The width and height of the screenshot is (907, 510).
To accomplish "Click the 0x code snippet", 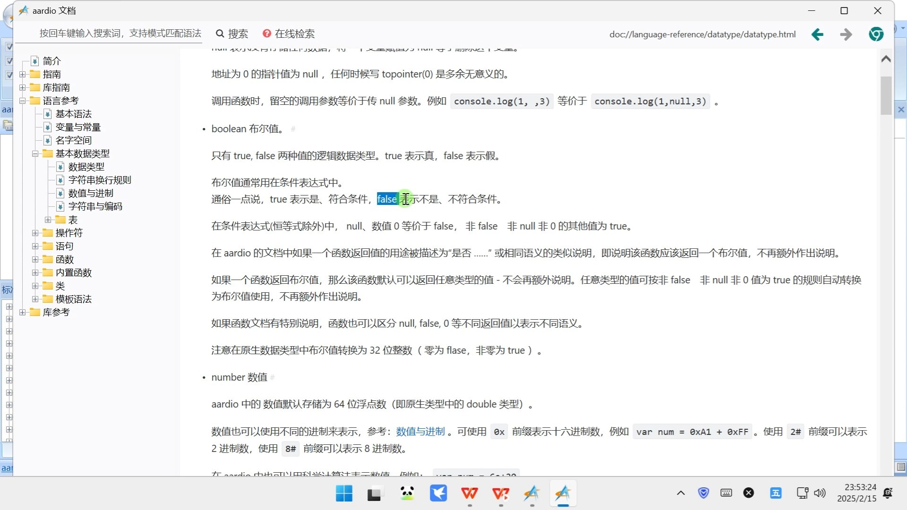I will tap(499, 432).
